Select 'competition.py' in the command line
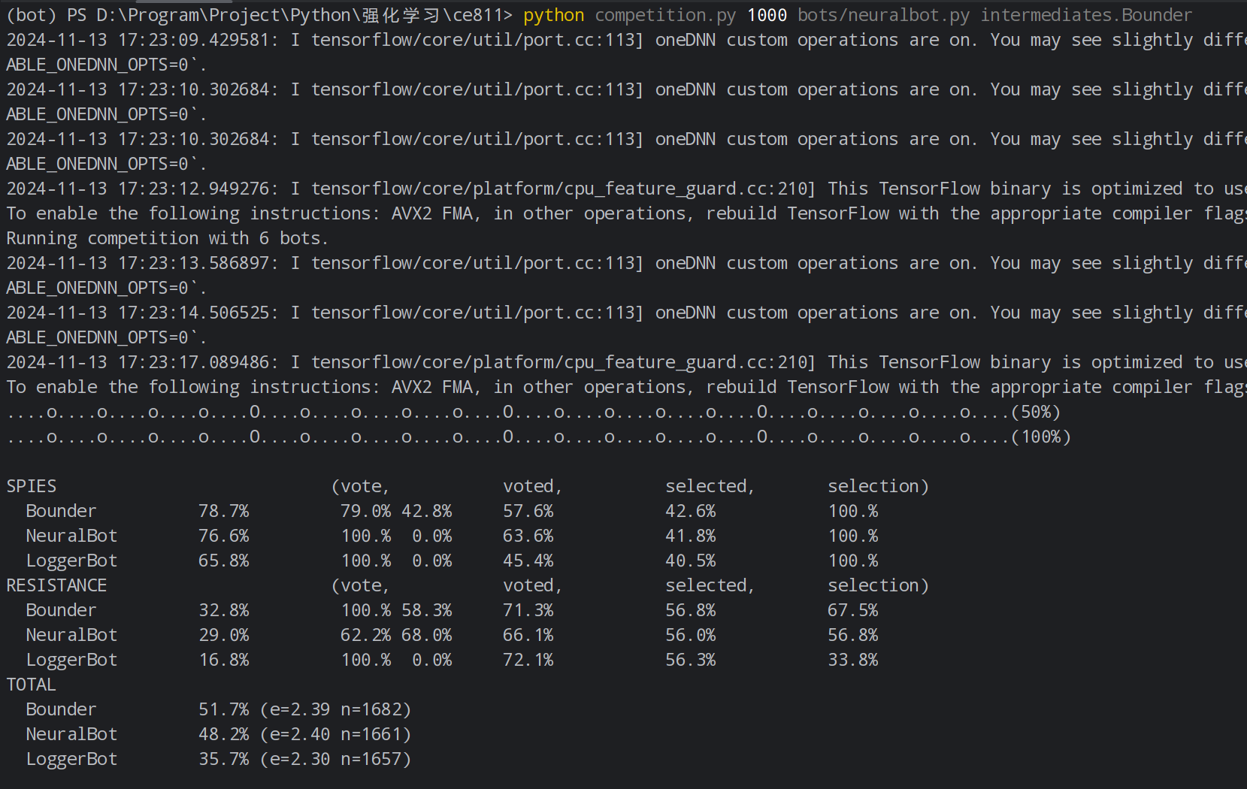The height and width of the screenshot is (789, 1247). click(x=665, y=15)
